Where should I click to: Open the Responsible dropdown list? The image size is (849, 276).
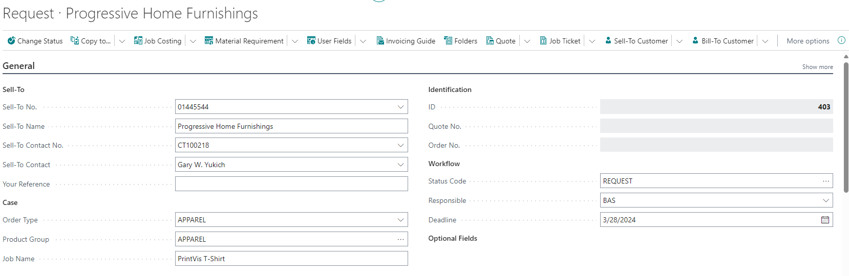pos(825,200)
